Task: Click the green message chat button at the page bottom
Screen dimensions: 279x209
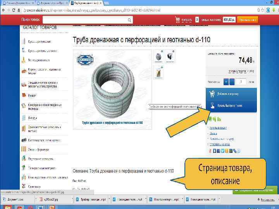Action: click(x=255, y=190)
